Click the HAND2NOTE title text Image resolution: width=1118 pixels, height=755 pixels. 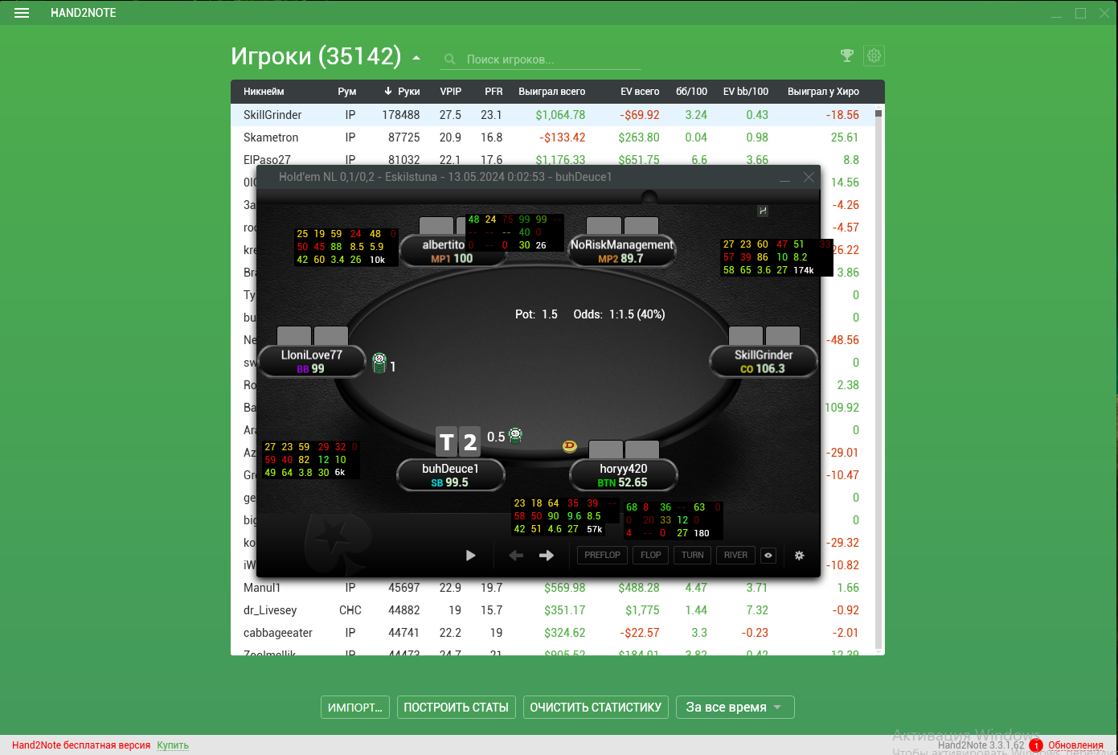pyautogui.click(x=84, y=13)
